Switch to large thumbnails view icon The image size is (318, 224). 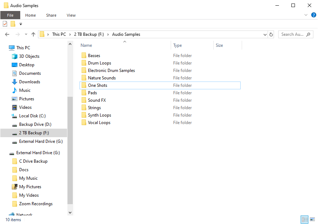pyautogui.click(x=312, y=219)
